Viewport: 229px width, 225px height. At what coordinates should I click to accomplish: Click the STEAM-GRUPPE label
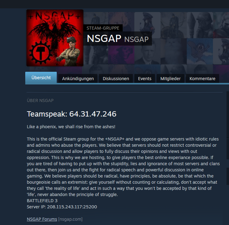pyautogui.click(x=103, y=28)
